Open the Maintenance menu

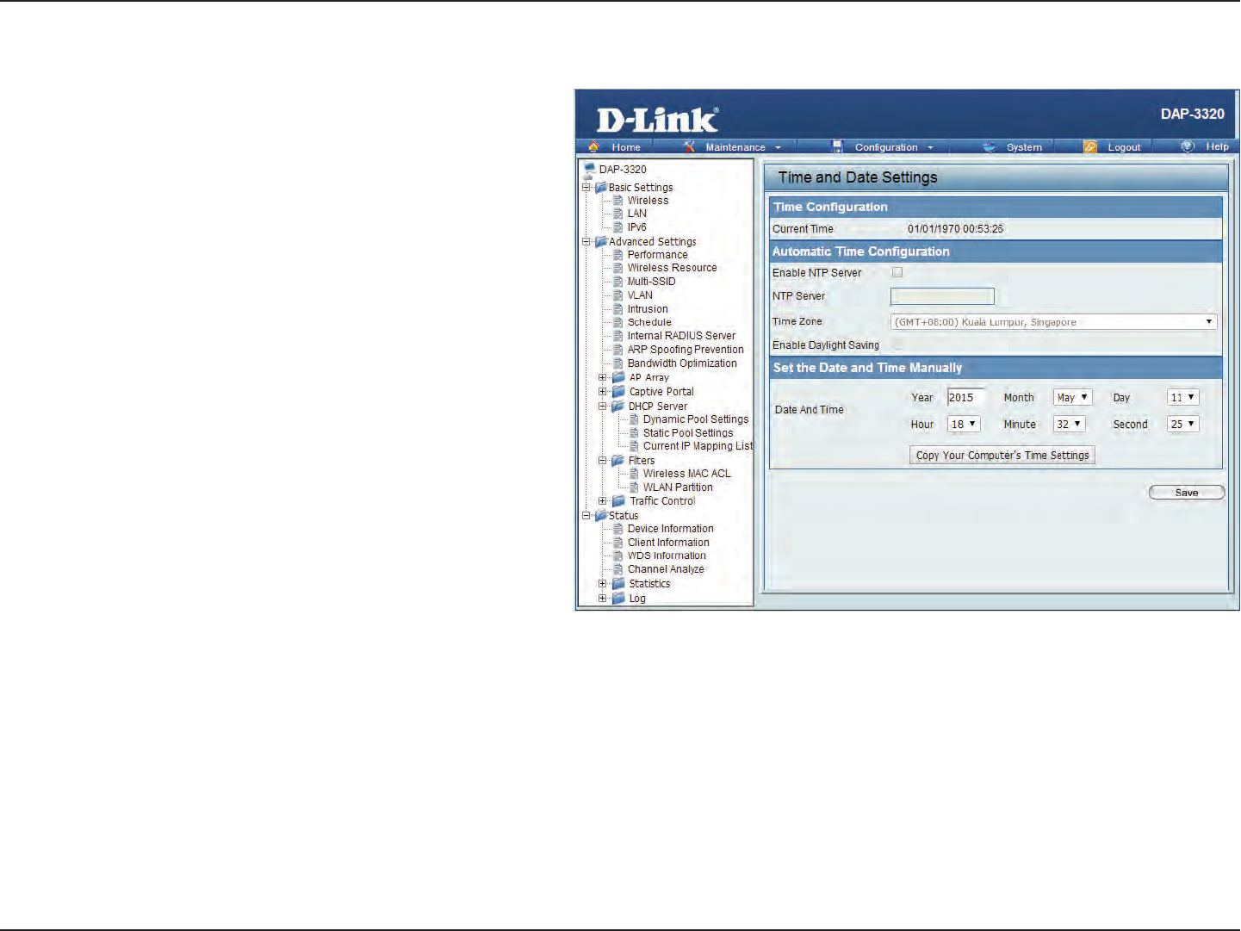click(x=735, y=147)
